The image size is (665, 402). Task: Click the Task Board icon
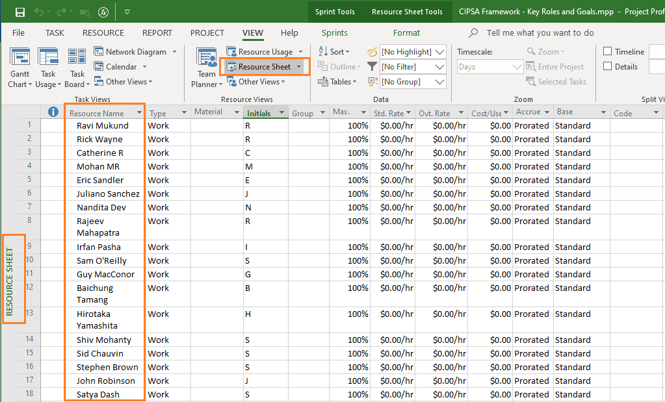pyautogui.click(x=77, y=57)
